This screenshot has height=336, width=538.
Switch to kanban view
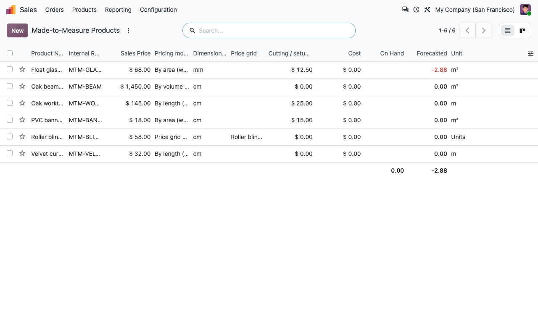pyautogui.click(x=522, y=31)
